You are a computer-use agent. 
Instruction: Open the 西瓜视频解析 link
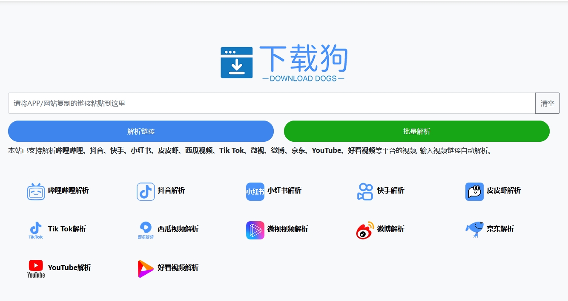coord(178,229)
